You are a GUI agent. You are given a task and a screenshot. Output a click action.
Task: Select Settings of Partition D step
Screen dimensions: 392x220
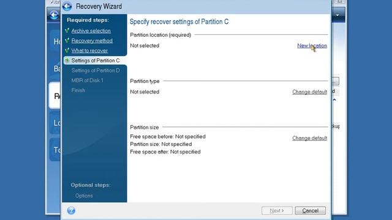(96, 71)
